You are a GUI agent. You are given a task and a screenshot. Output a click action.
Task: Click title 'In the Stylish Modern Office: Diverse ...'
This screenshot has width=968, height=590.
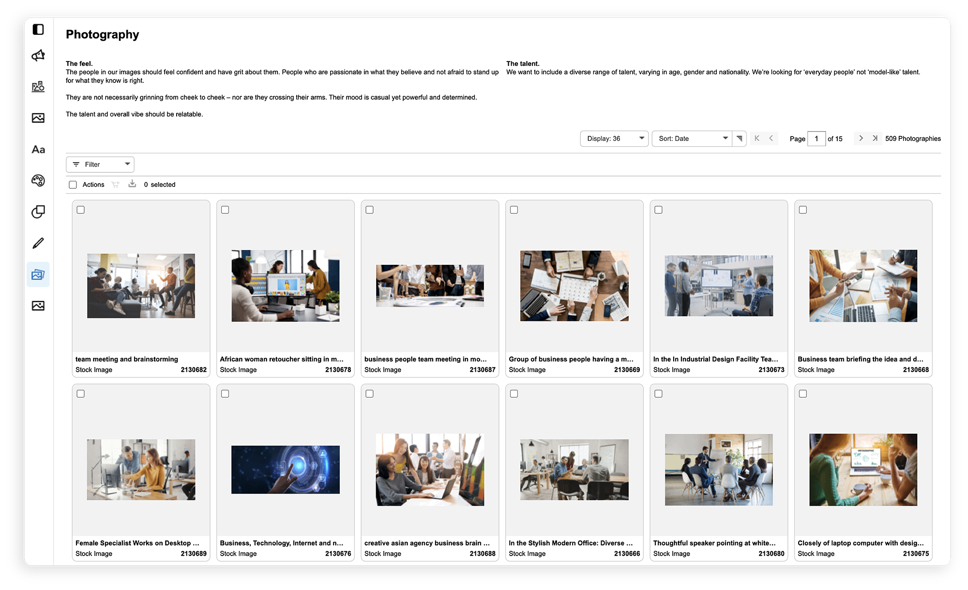(571, 543)
